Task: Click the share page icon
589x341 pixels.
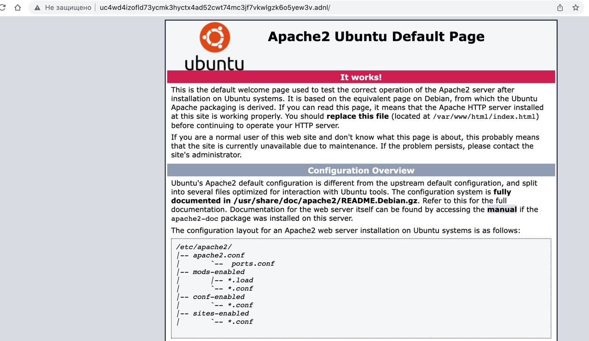Action: [560, 7]
